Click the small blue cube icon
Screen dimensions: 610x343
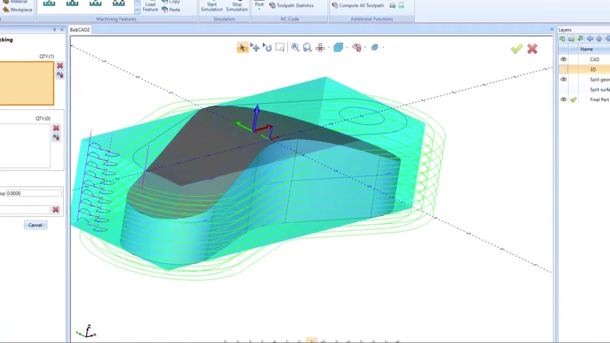click(x=375, y=47)
